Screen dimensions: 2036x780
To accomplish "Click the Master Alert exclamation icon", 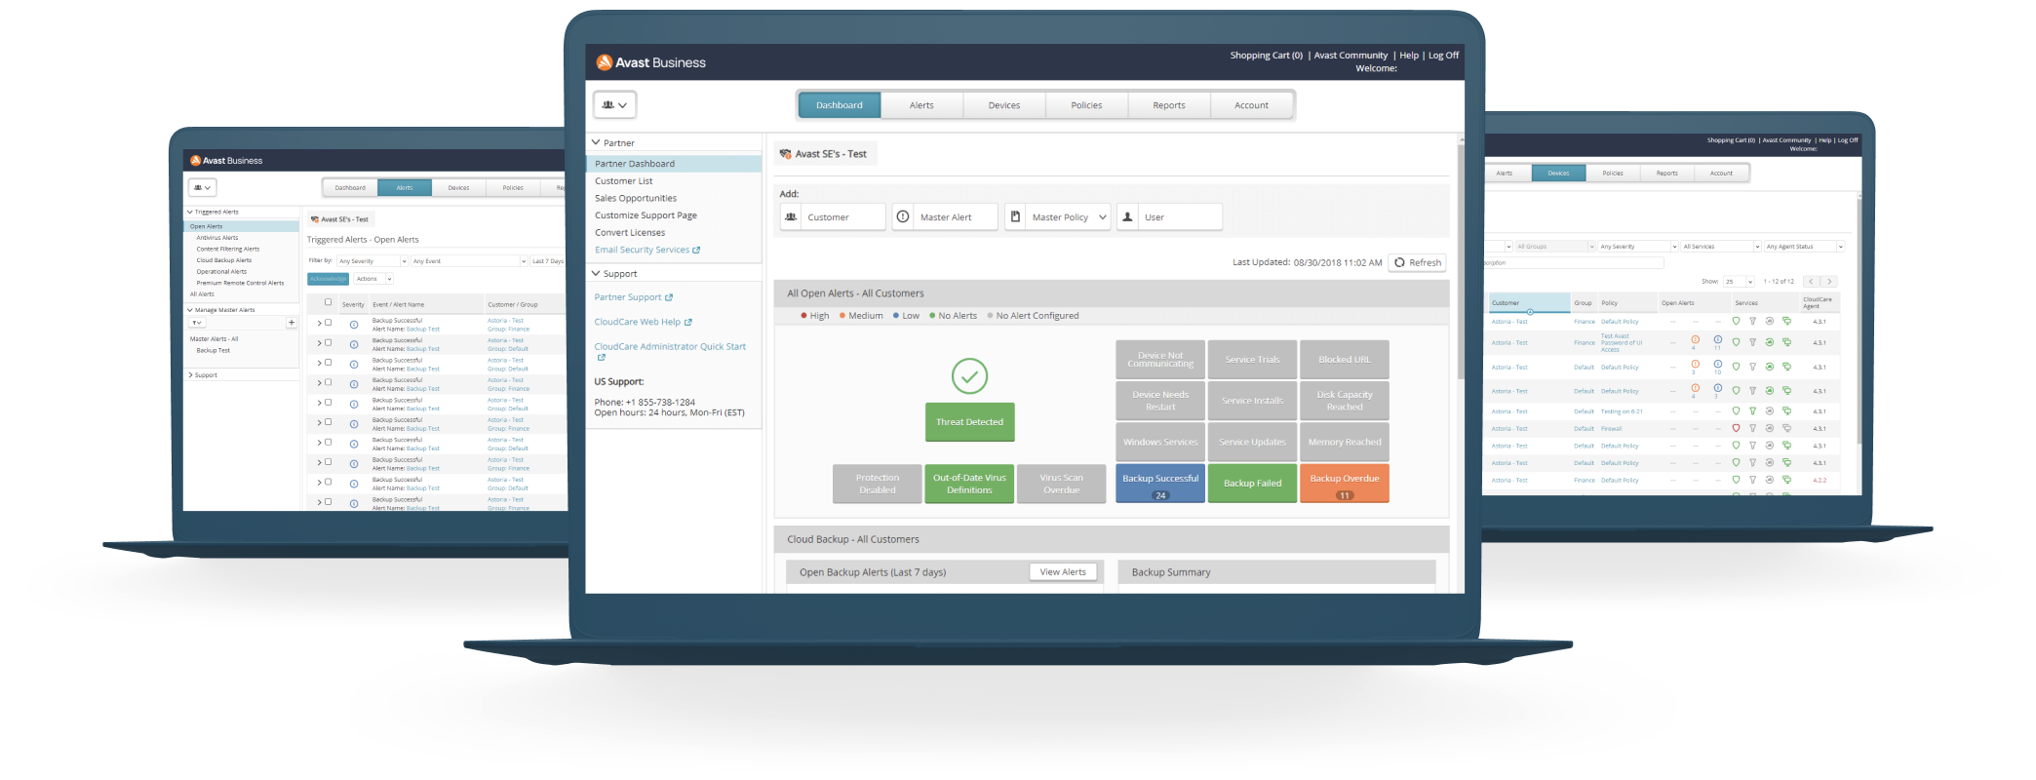I will [x=903, y=217].
